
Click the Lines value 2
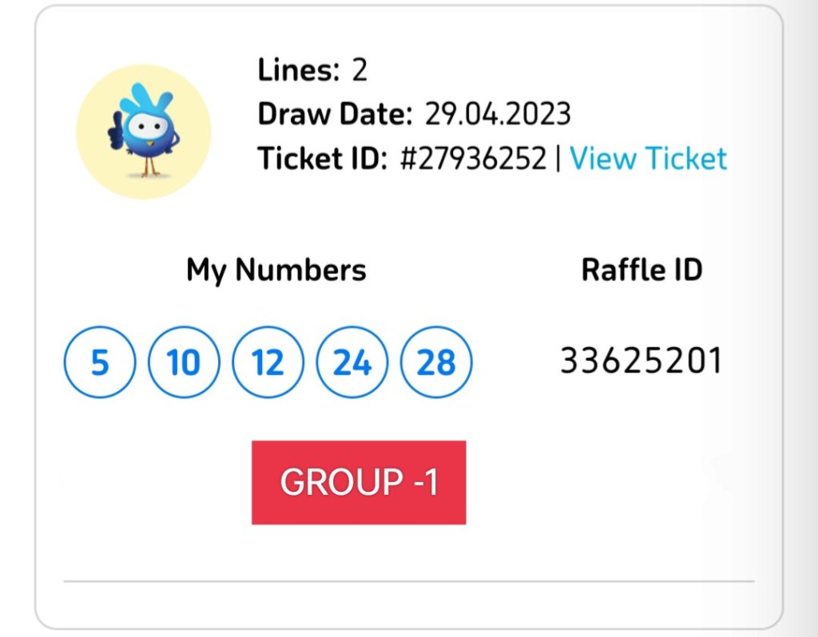pyautogui.click(x=359, y=71)
